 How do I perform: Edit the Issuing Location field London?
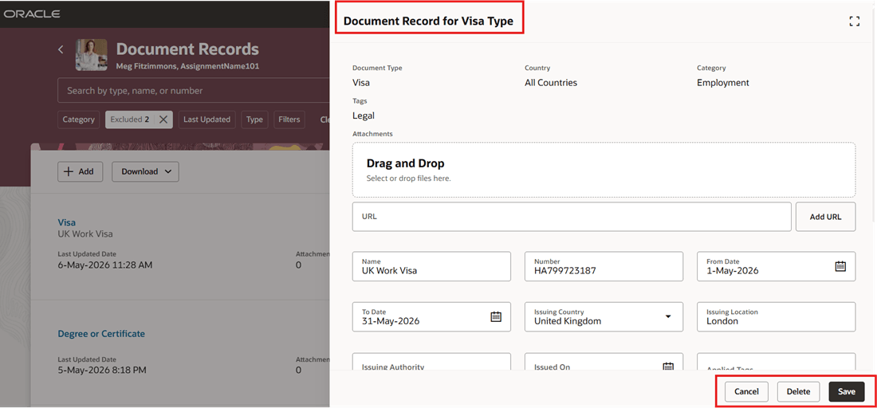pos(777,317)
